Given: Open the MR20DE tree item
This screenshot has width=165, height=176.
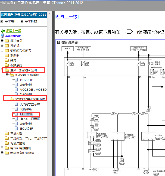Looking at the screenshot, I should click(26, 80).
